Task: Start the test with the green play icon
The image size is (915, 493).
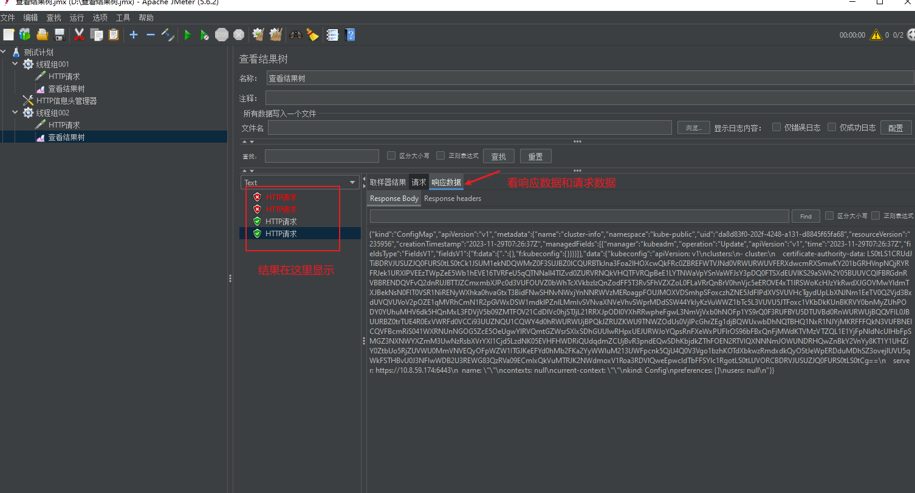Action: point(188,35)
